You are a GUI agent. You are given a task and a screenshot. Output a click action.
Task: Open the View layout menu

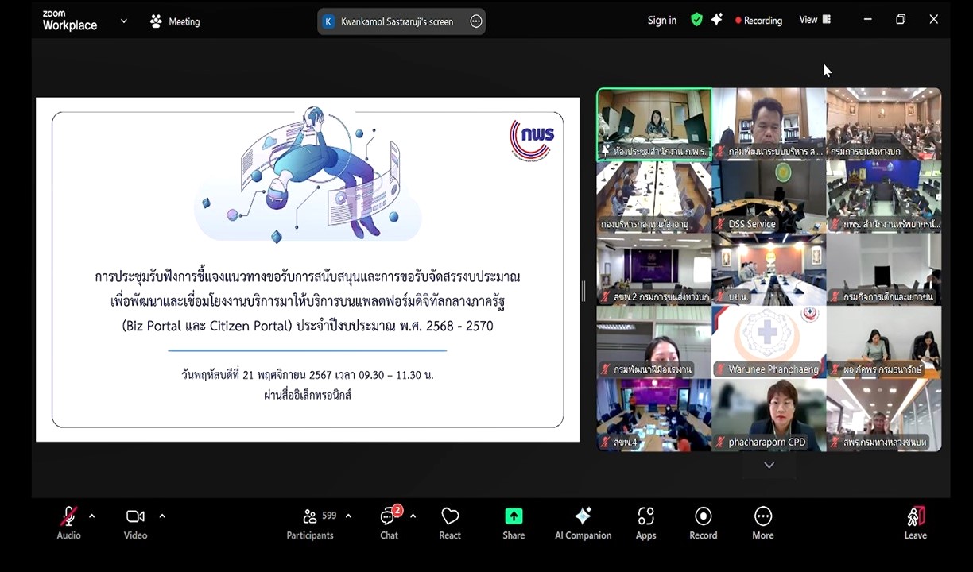click(815, 20)
